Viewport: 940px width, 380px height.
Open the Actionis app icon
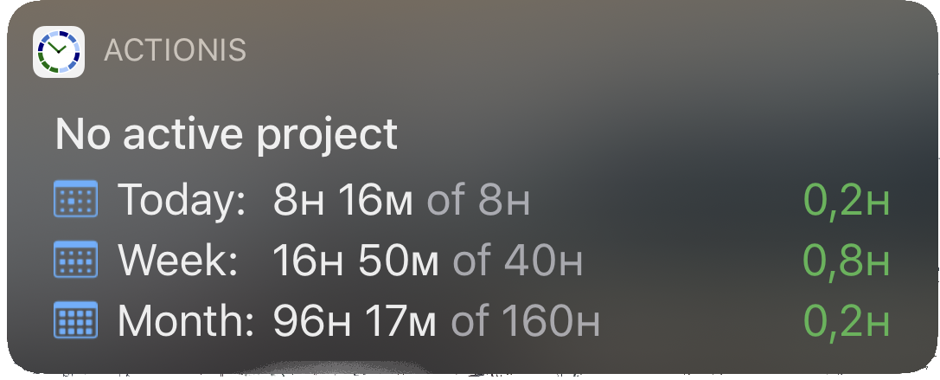58,51
